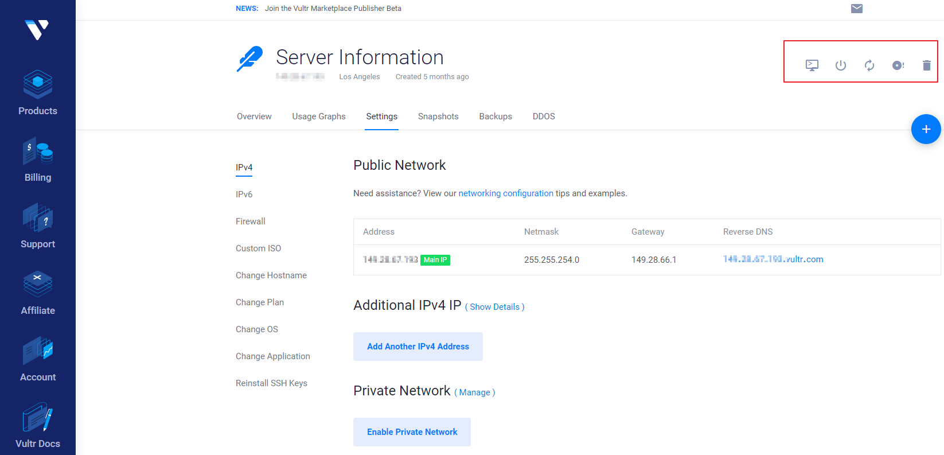This screenshot has width=944, height=455.
Task: Click the feather server icon
Action: tap(249, 59)
